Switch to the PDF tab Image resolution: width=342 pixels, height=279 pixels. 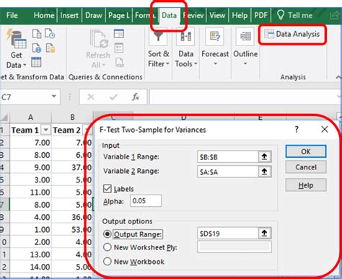click(260, 15)
